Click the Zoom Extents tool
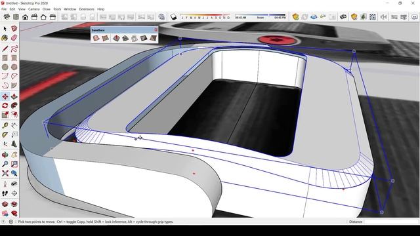 click(5, 173)
